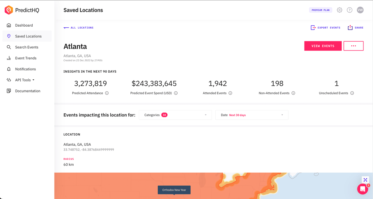The image size is (373, 199).
Task: Open Event Trends in sidebar
Action: click(26, 58)
